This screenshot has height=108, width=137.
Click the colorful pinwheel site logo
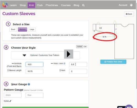pyautogui.click(x=5, y=5)
